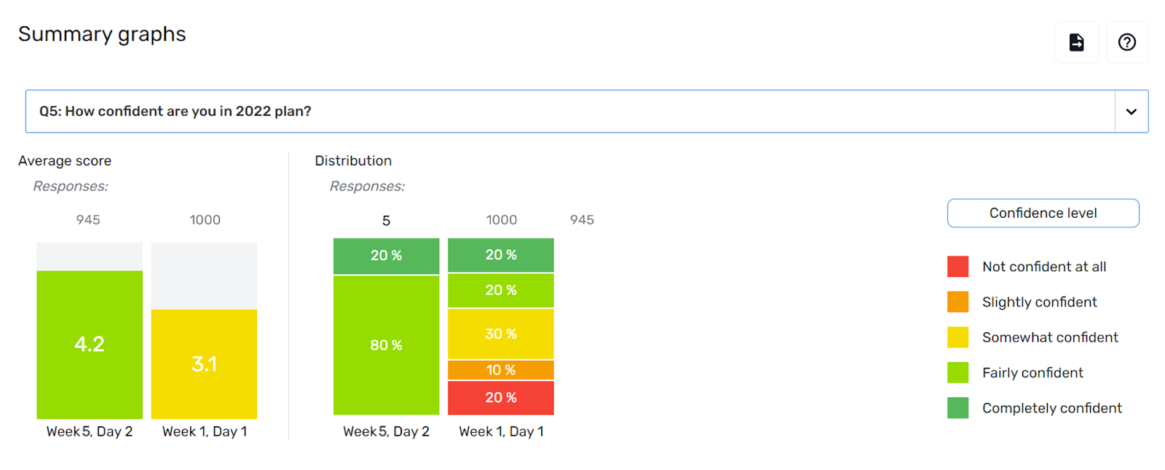This screenshot has height=470, width=1165.
Task: Click the 3.1 average score bar
Action: pyautogui.click(x=204, y=364)
